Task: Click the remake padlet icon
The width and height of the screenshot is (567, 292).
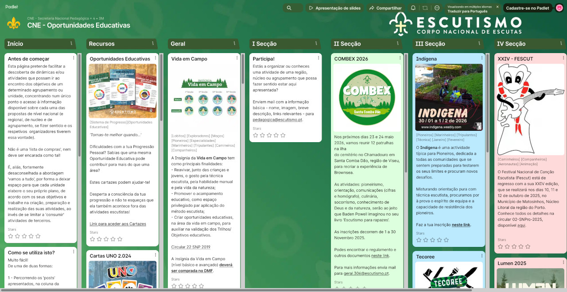Action: coord(425,8)
